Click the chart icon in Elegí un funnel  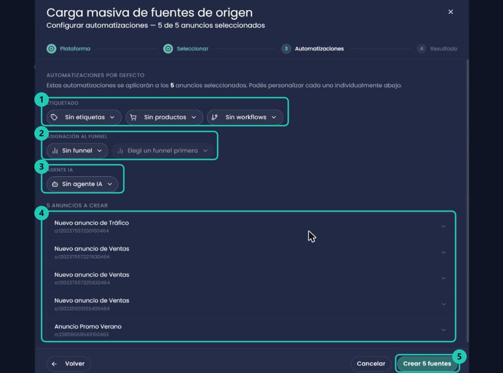(x=120, y=151)
